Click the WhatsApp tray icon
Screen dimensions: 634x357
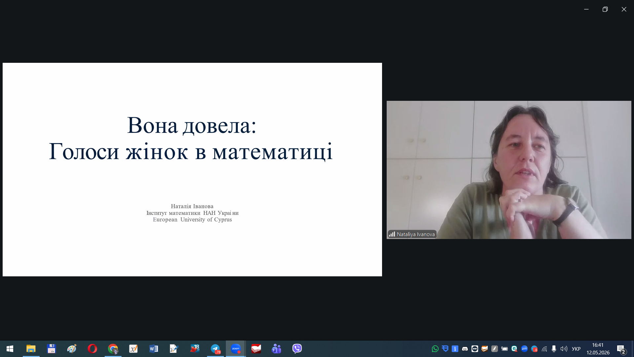[x=435, y=349]
